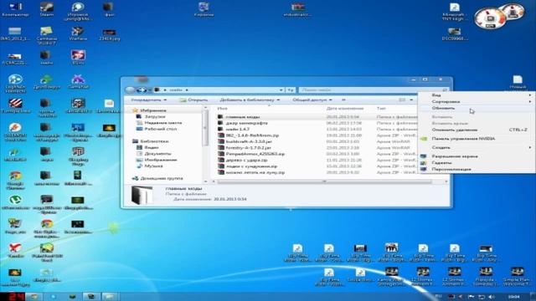Viewport: 536px width, 301px height.
Task: Open the buildcraft-A-3.3.0.jar file
Action: pyautogui.click(x=249, y=141)
